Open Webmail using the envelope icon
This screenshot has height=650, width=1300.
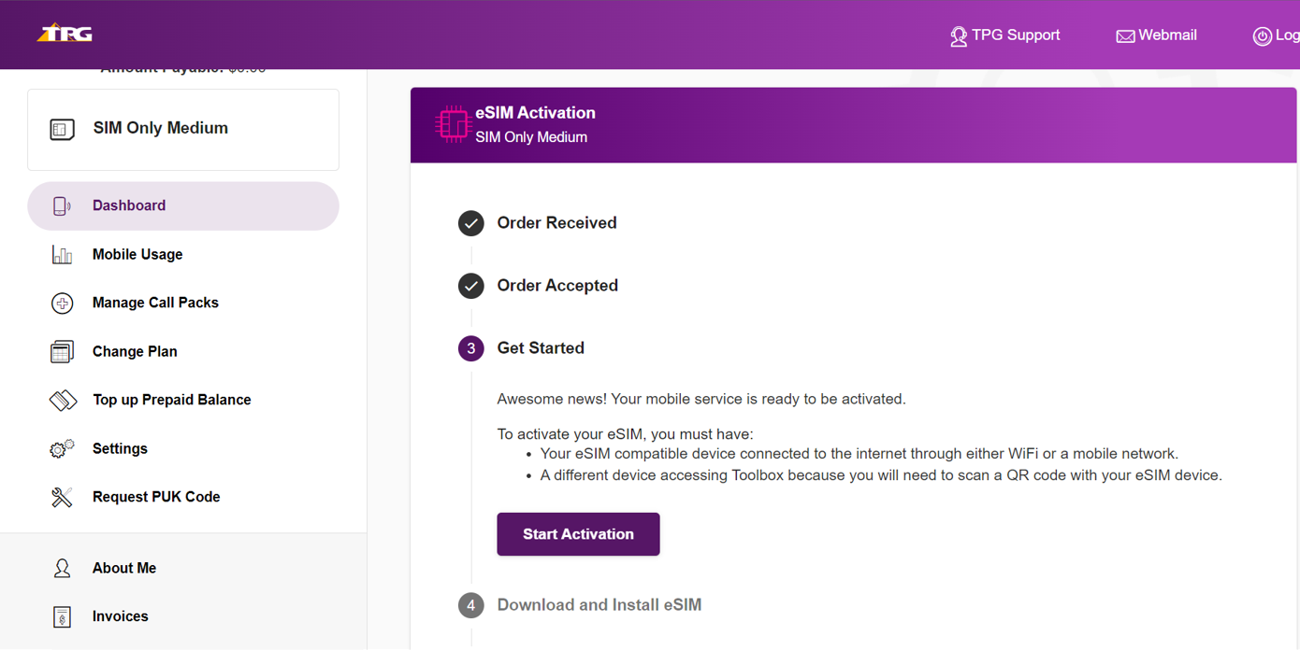click(x=1123, y=35)
